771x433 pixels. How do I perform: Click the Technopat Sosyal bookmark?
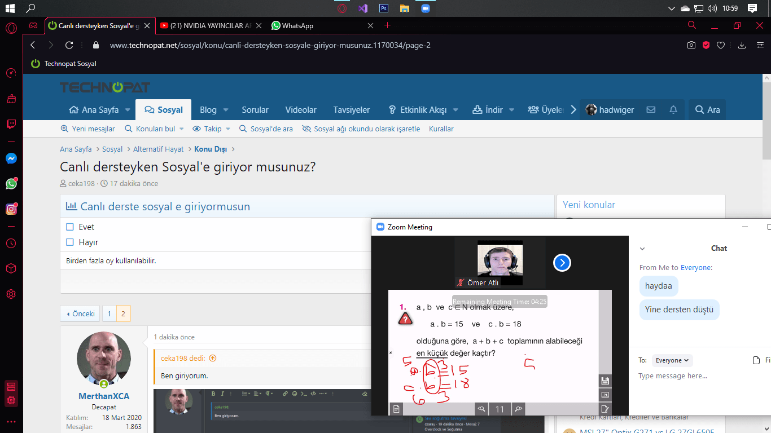coord(64,64)
